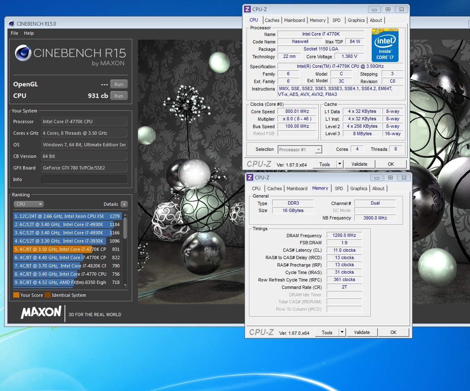
Task: Click the NB Frequency value 3900.0 MHz
Action: click(375, 218)
